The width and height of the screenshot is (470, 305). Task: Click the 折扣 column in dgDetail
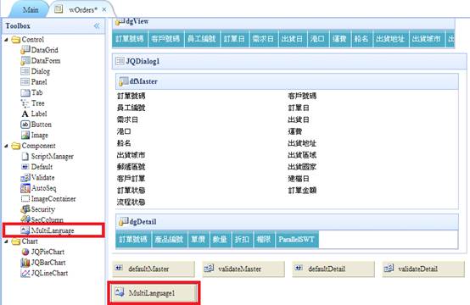(x=242, y=239)
